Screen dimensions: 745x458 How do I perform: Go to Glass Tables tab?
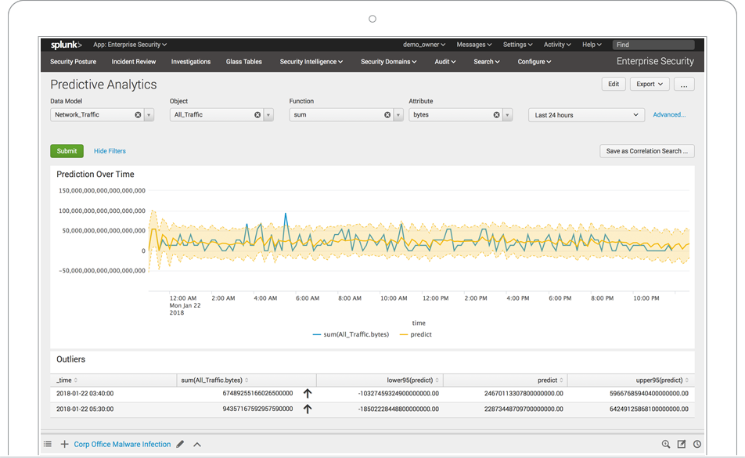coord(243,62)
